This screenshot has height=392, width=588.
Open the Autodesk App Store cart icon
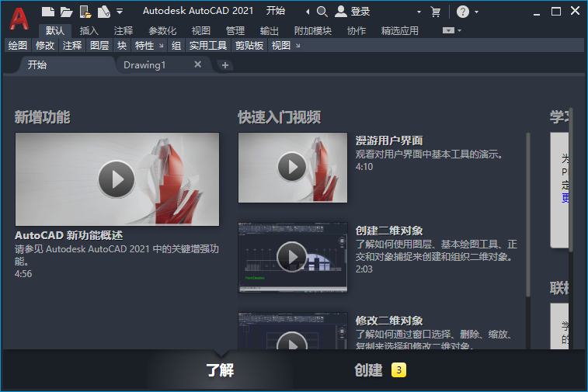click(x=436, y=12)
